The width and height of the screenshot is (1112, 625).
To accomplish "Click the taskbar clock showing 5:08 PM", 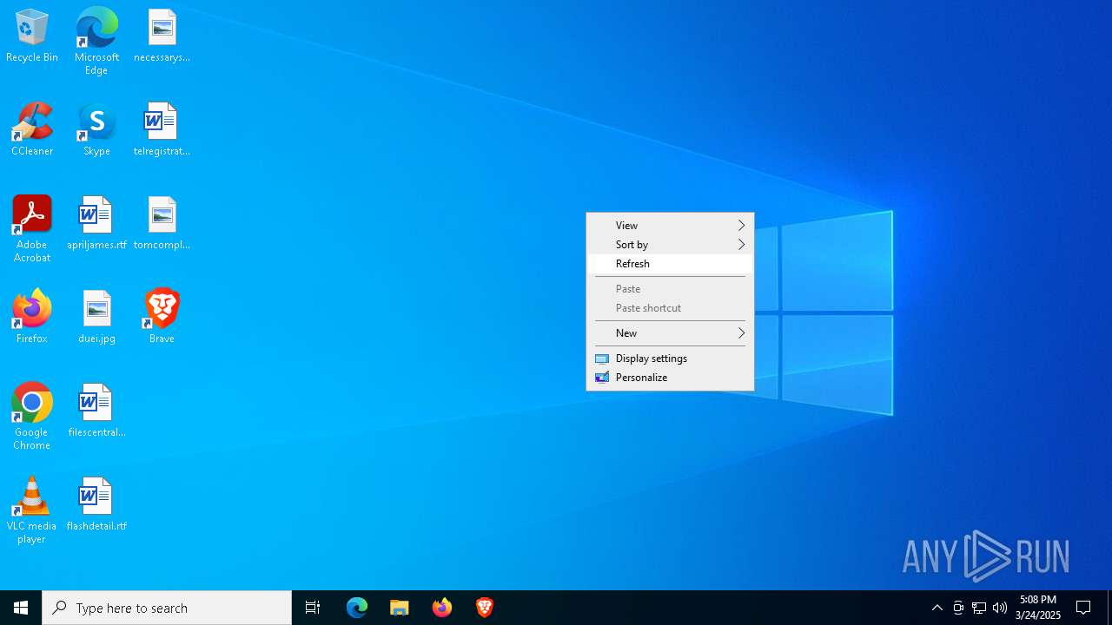I will 1038,608.
